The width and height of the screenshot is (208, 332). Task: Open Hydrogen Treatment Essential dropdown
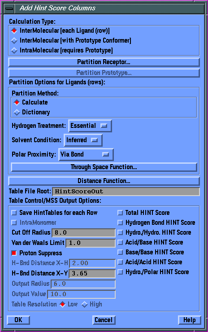(90, 126)
